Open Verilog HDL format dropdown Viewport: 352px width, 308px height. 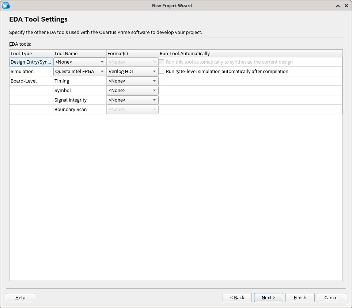click(132, 71)
